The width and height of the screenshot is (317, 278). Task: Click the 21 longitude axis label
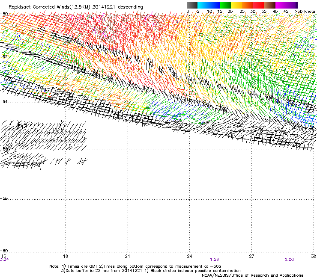(127, 256)
